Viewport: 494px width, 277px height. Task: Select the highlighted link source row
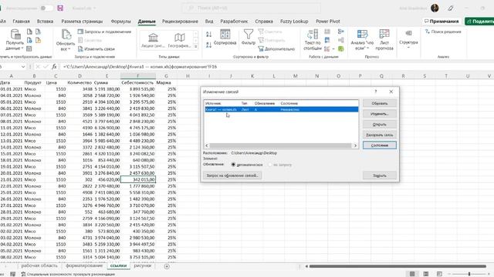point(281,109)
